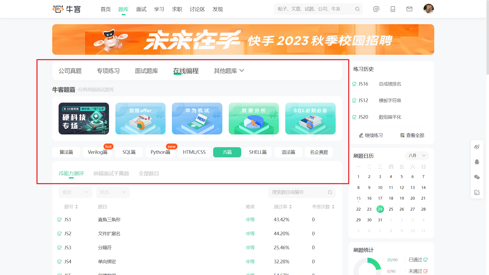Switch to the 前端面试手撕题 tab
This screenshot has height=275, width=489.
111,173
